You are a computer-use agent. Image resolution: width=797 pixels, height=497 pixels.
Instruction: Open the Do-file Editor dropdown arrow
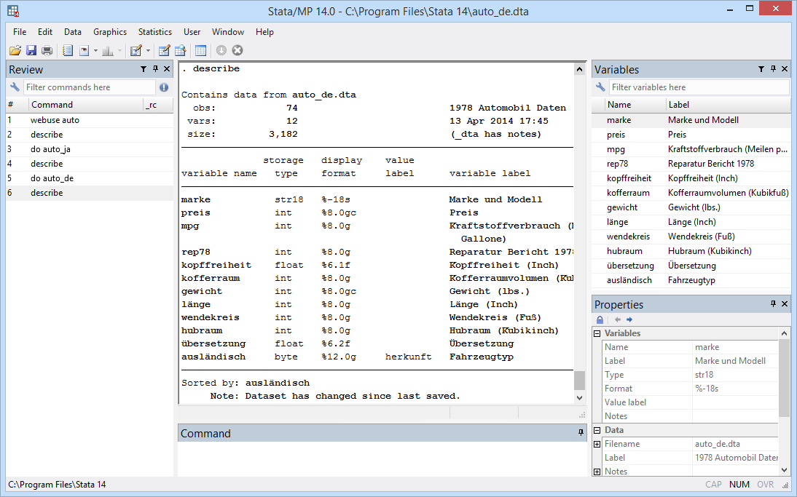[x=148, y=50]
